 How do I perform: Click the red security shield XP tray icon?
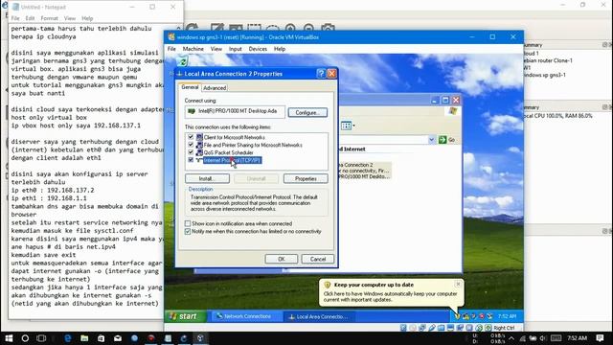[x=482, y=316]
